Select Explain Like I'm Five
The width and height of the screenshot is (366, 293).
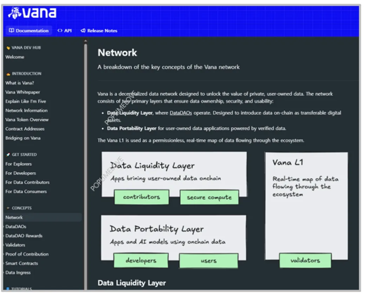pos(26,101)
